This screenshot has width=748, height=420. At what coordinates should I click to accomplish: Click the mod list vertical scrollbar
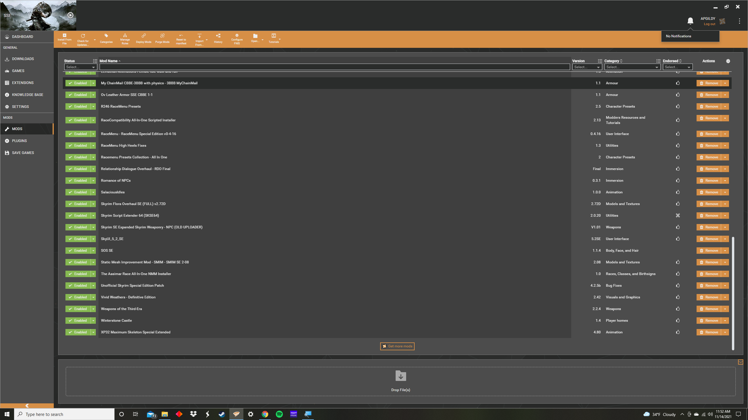click(x=733, y=293)
